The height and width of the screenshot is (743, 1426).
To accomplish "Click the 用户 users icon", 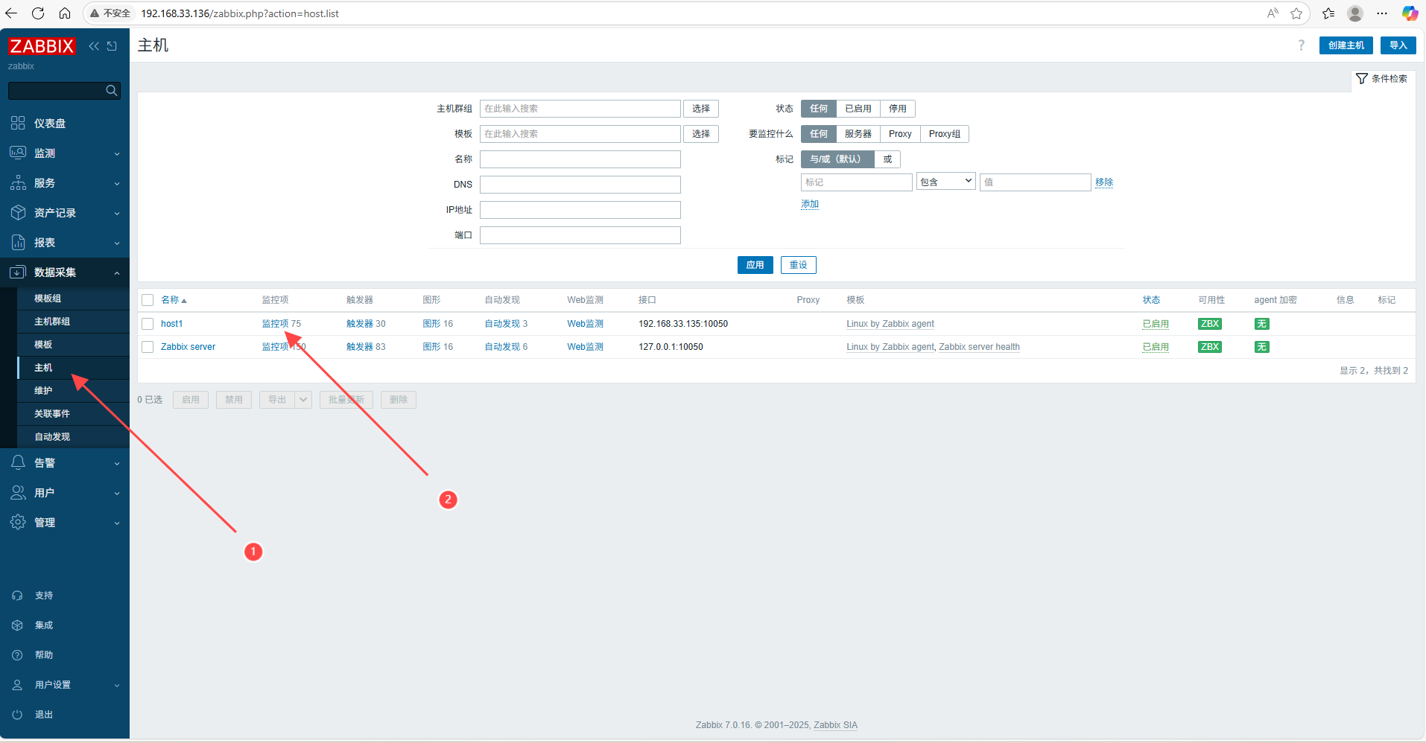I will pyautogui.click(x=18, y=492).
